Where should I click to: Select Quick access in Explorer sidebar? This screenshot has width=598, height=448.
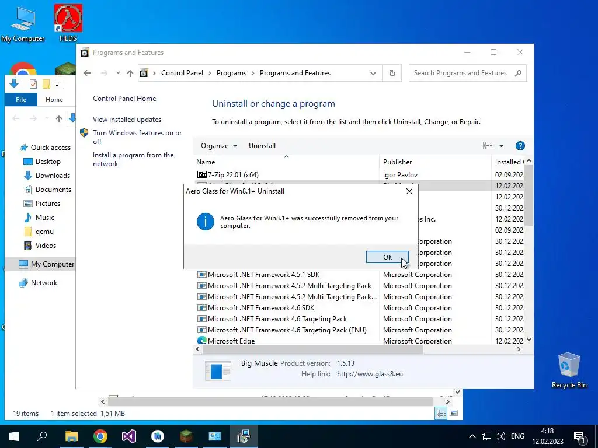[x=46, y=148]
